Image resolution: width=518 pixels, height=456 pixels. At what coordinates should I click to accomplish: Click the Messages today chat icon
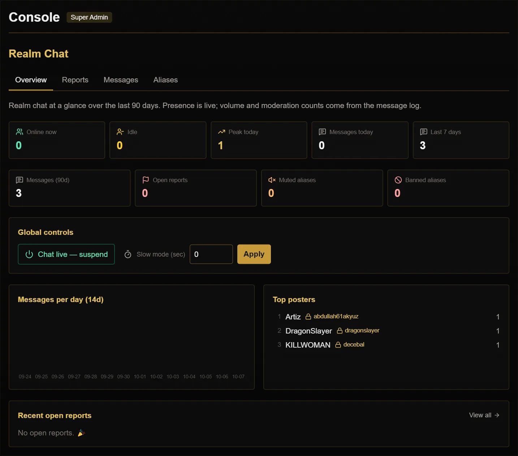[322, 132]
